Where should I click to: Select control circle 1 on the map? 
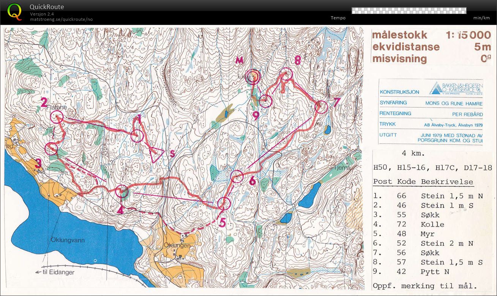[137, 136]
